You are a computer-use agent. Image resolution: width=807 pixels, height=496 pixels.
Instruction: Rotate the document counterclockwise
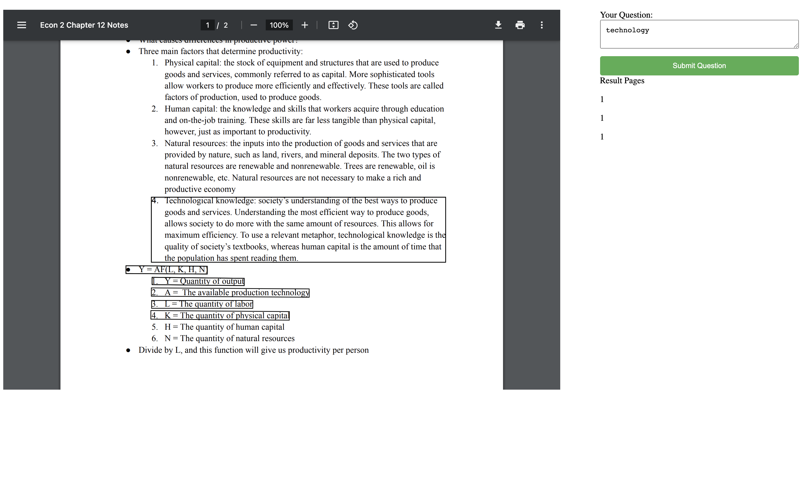pyautogui.click(x=353, y=25)
